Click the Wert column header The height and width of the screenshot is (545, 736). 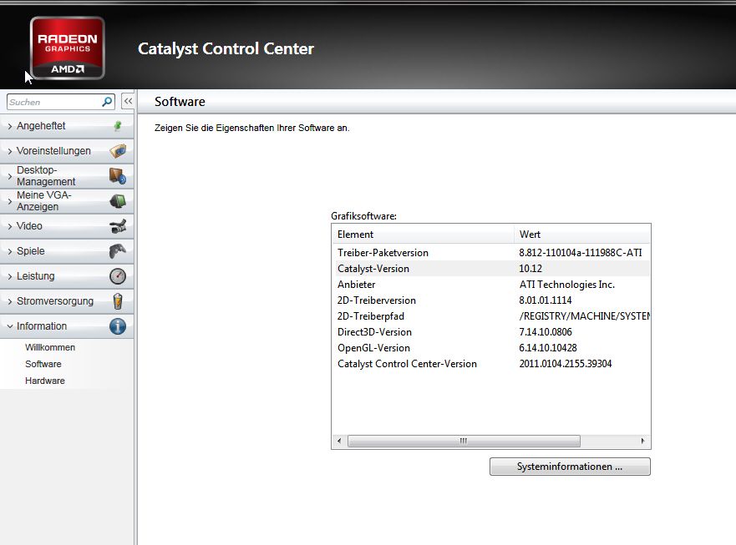click(x=582, y=235)
